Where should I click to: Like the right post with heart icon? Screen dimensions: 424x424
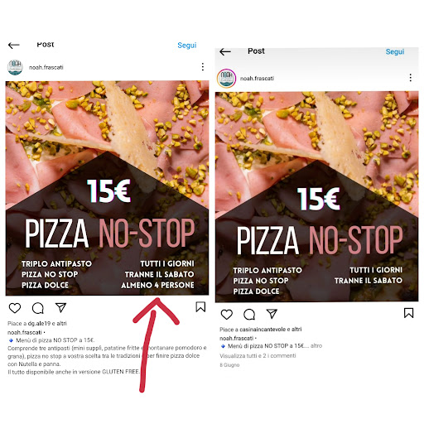tap(227, 315)
